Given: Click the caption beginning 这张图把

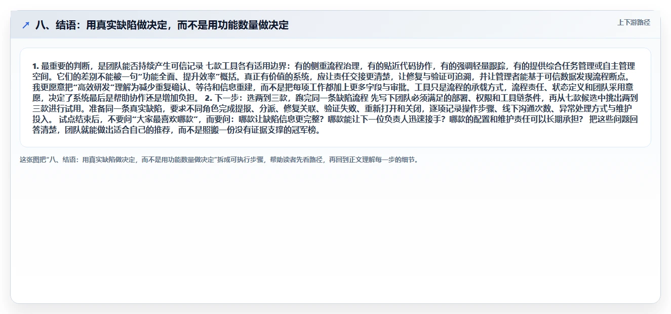Looking at the screenshot, I should pyautogui.click(x=219, y=160).
